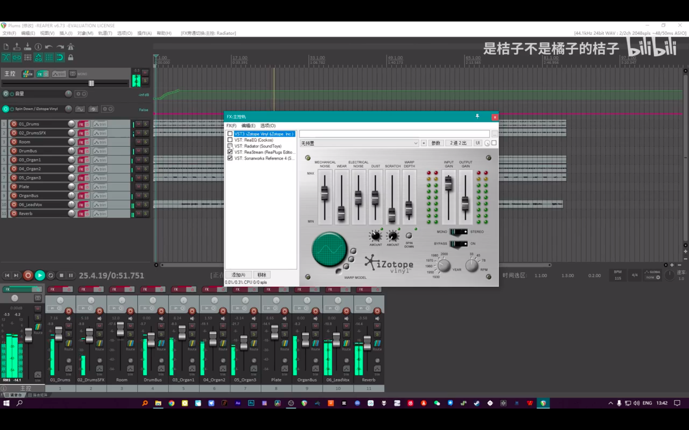Mute the DrumBus track in track list
Image resolution: width=689 pixels, height=430 pixels.
138,150
